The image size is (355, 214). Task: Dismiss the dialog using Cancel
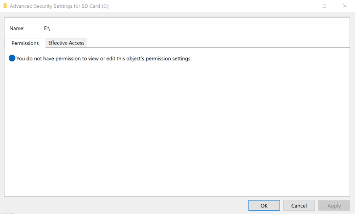click(299, 205)
